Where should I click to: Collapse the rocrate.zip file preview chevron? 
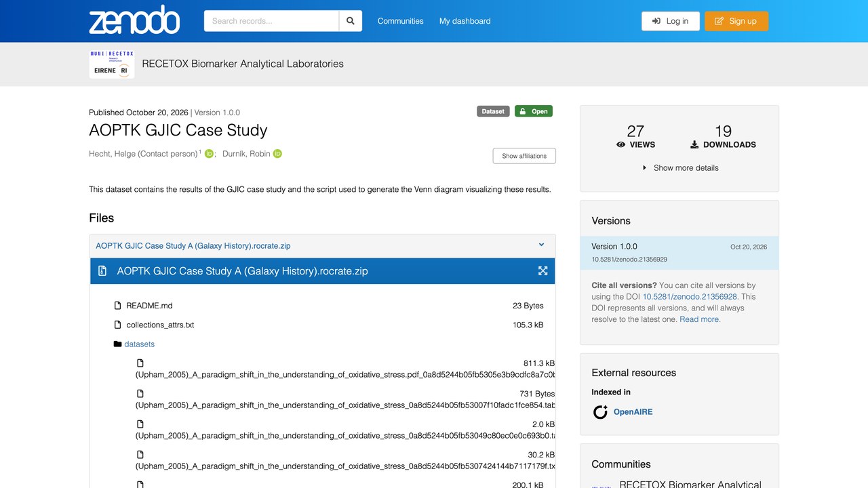541,245
